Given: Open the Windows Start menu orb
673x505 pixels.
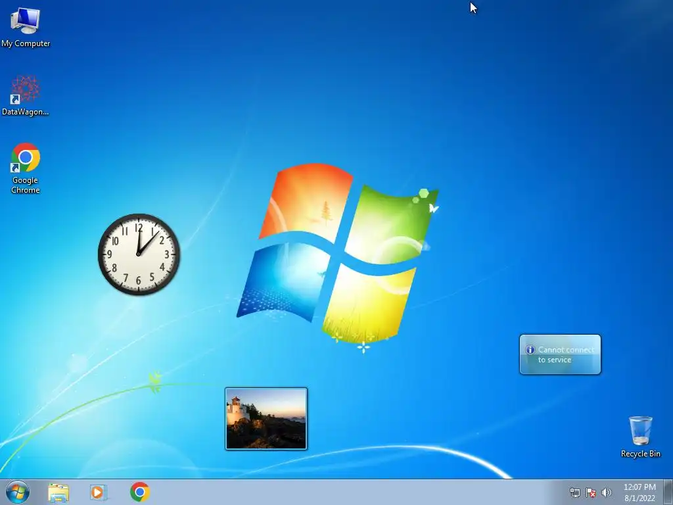Looking at the screenshot, I should pos(18,492).
